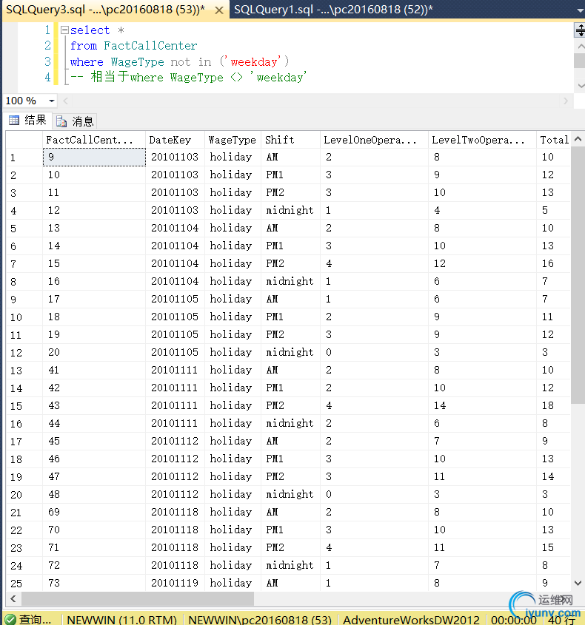Click line number 4 in editor margin

[x=47, y=77]
